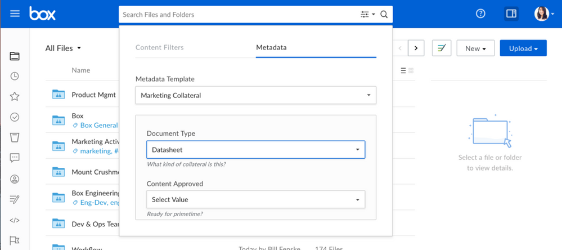Click the search magnifier icon
This screenshot has height=250, width=562.
384,15
